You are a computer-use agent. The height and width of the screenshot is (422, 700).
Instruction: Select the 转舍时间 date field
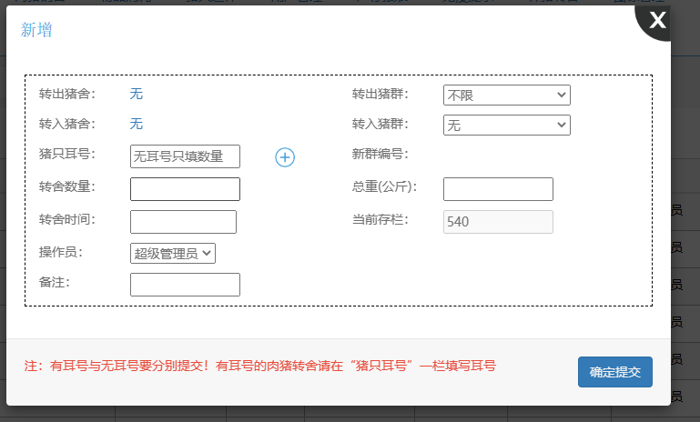pyautogui.click(x=183, y=221)
